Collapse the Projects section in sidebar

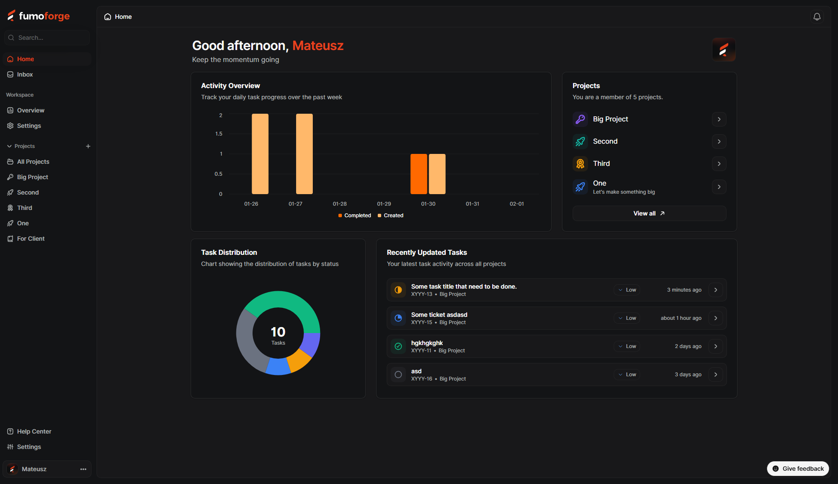[9, 146]
